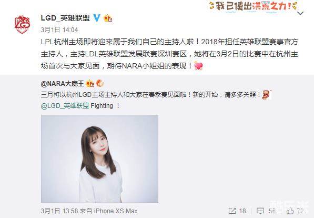Enlarge the portrait photo thumbnail

click(99, 158)
